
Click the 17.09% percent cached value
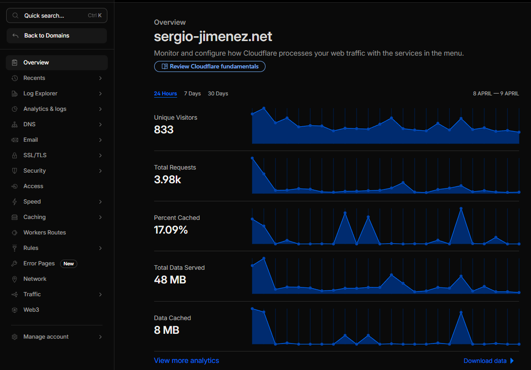(x=171, y=230)
